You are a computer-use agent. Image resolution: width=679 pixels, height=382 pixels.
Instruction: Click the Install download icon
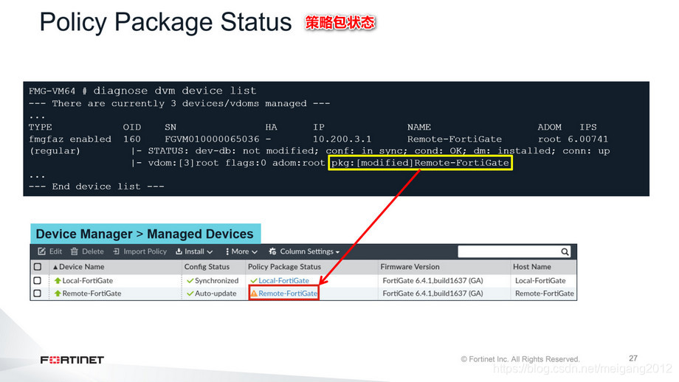179,251
